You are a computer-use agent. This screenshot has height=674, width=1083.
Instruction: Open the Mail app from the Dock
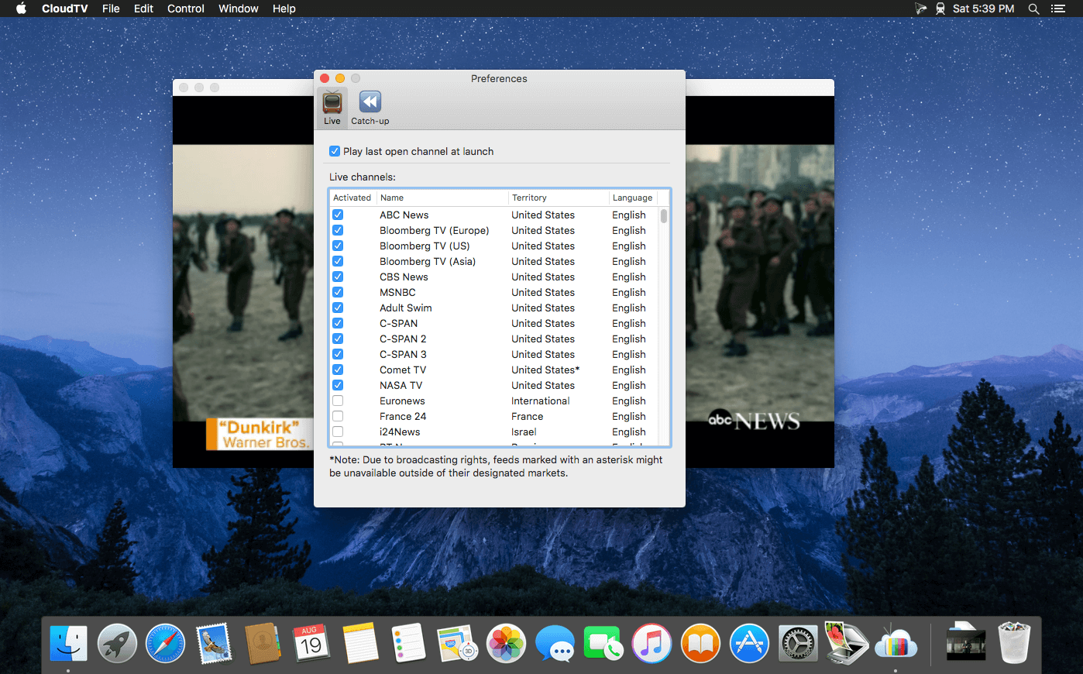(214, 643)
